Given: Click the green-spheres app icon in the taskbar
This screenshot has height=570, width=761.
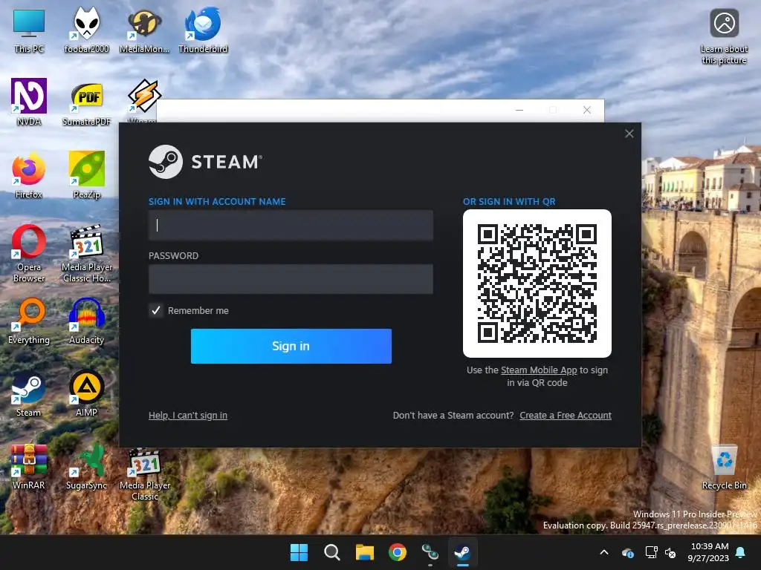Looking at the screenshot, I should [430, 552].
